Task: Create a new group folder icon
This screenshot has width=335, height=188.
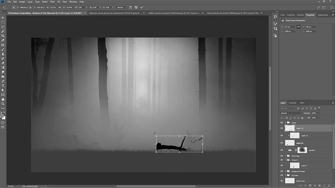Action: coord(320,185)
